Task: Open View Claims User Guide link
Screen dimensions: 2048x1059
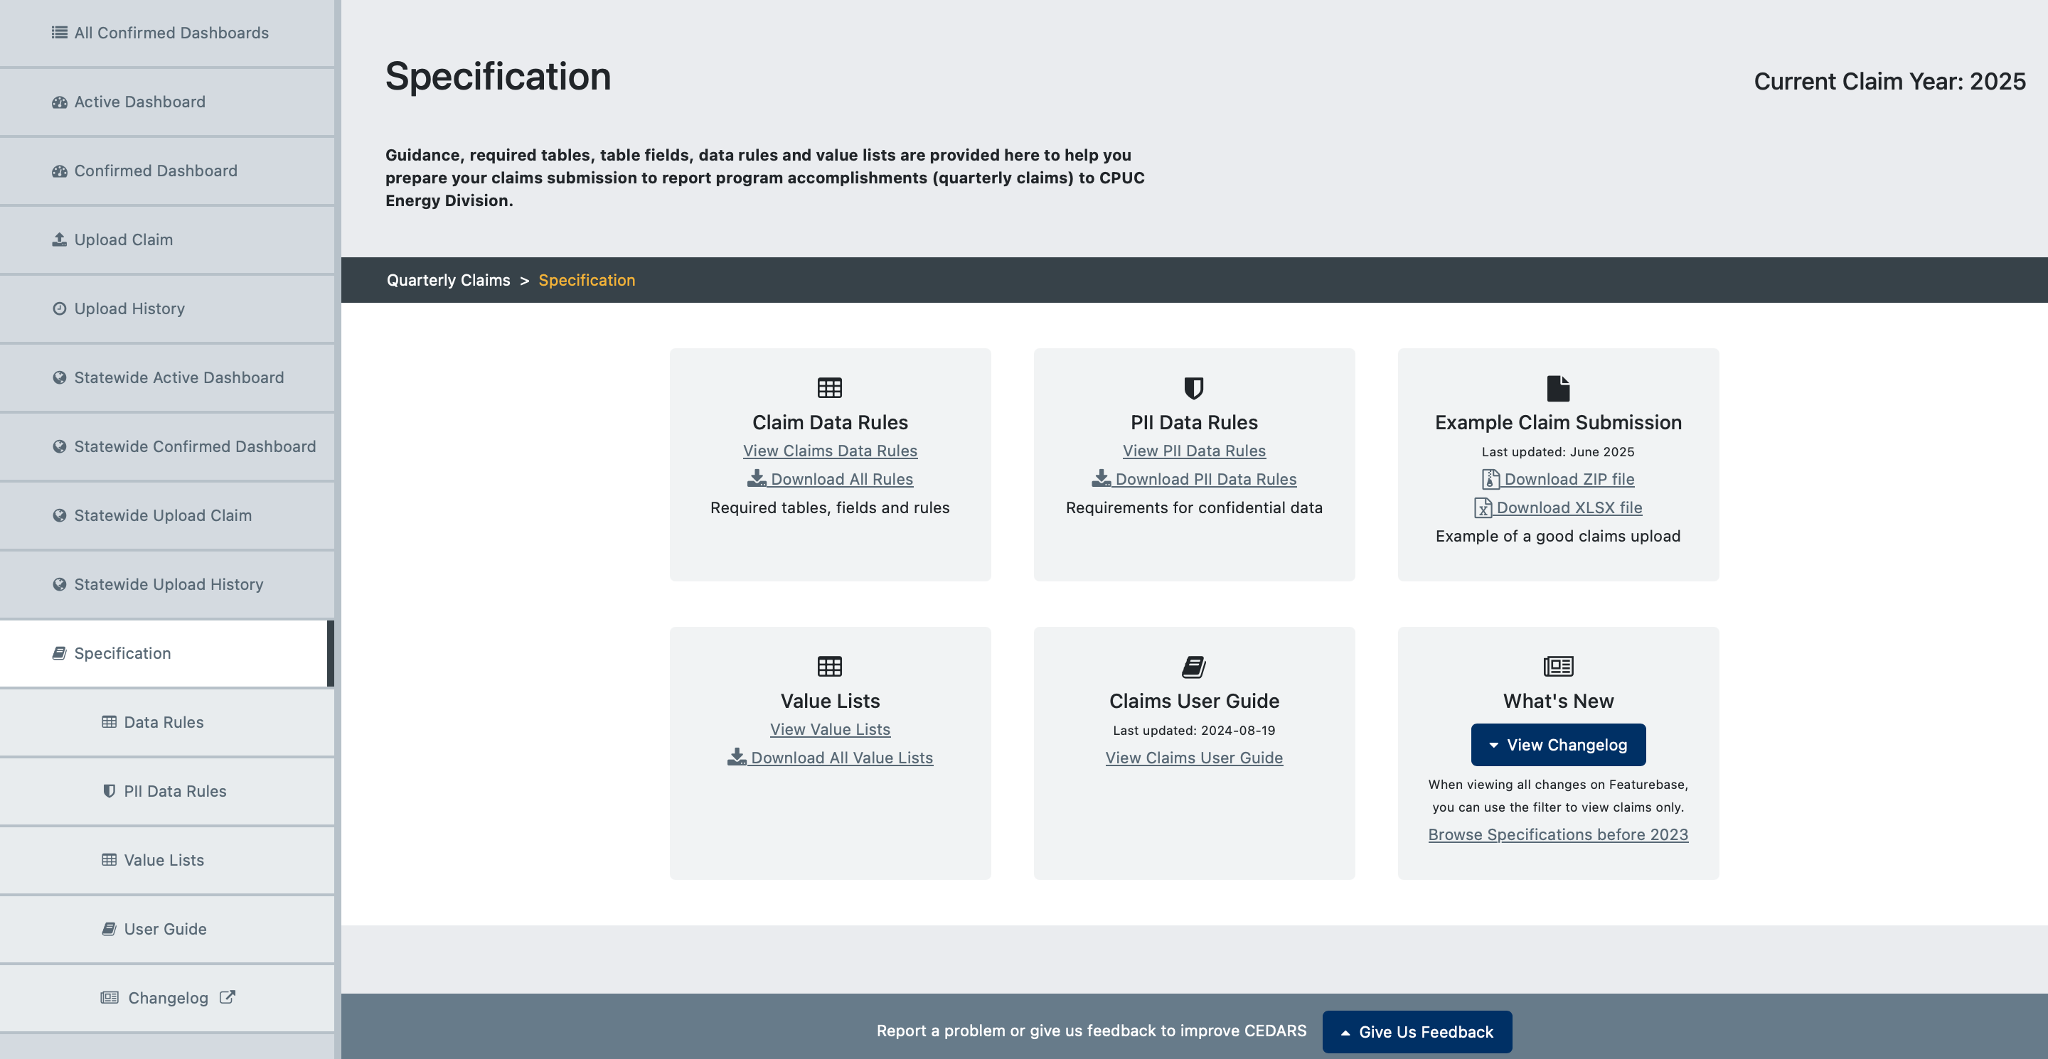Action: coord(1193,758)
